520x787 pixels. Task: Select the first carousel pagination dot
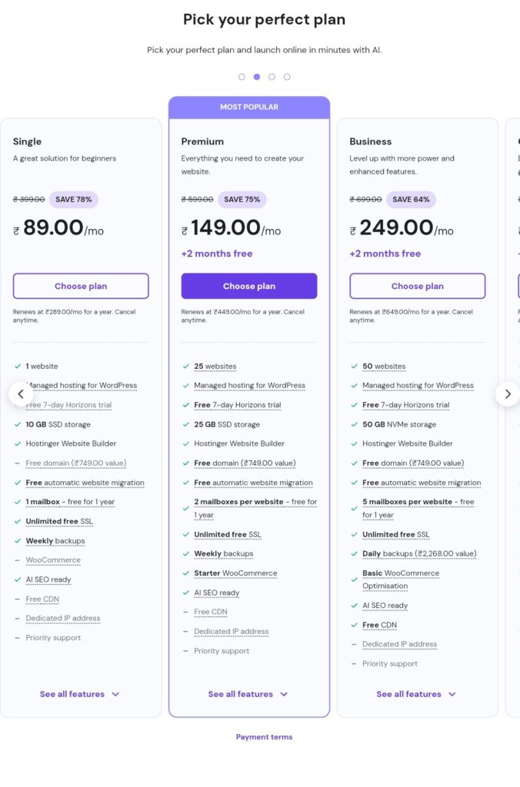click(x=242, y=77)
